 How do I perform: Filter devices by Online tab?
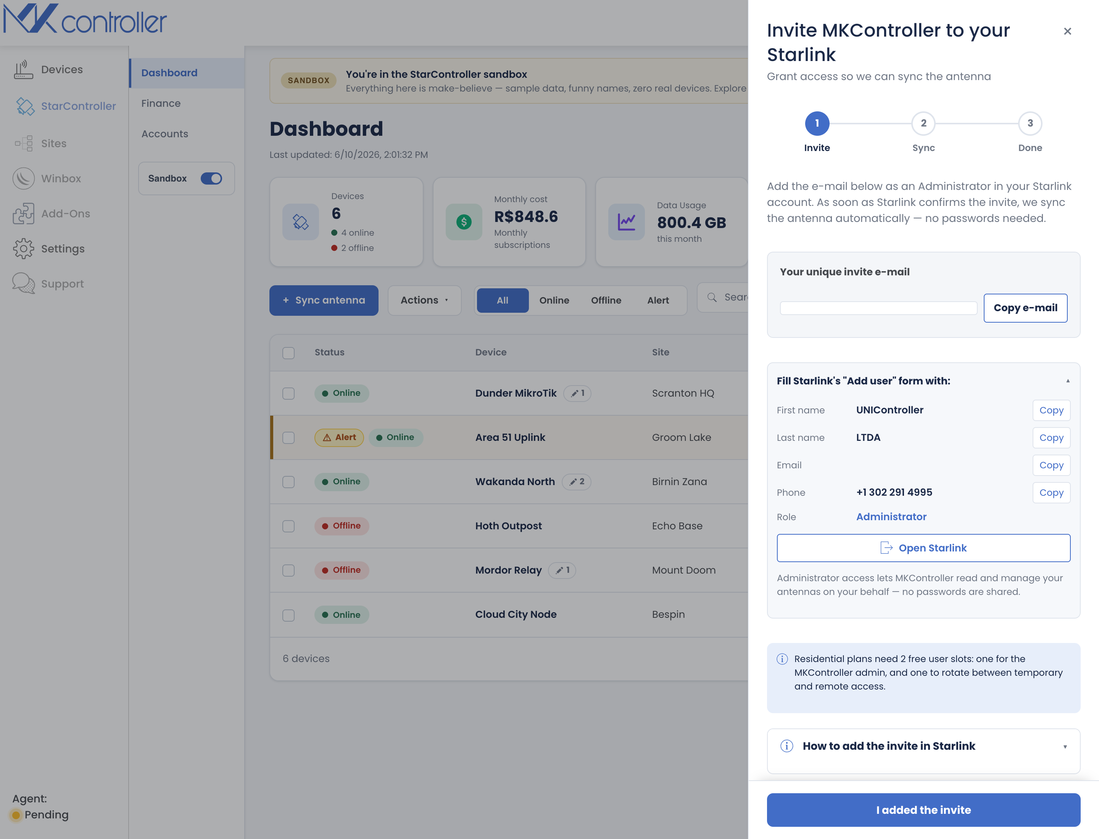click(x=554, y=300)
